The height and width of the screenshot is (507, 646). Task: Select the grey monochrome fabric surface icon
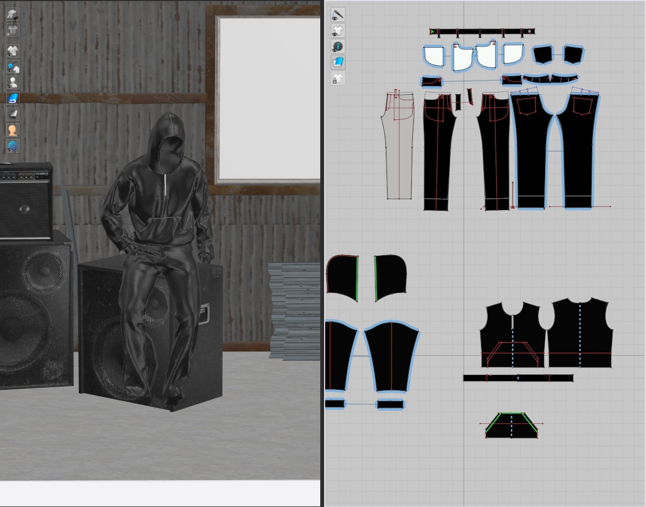pos(13,114)
